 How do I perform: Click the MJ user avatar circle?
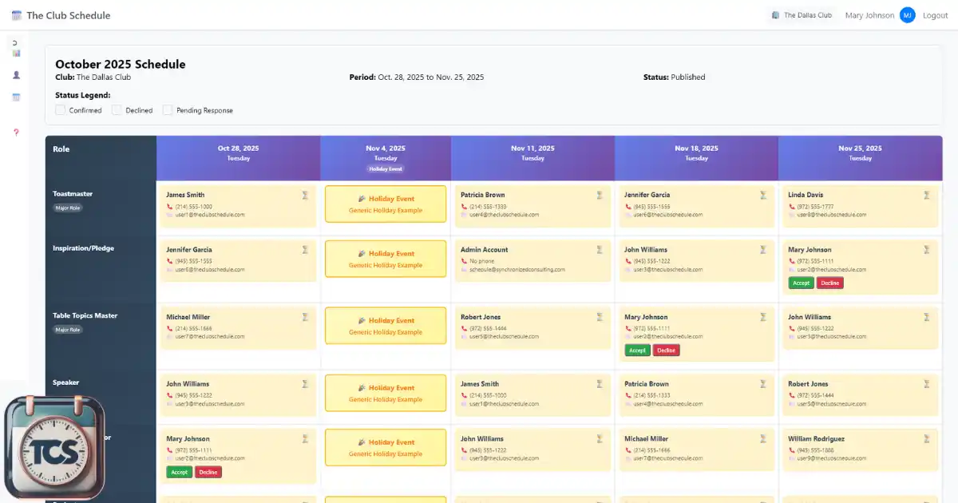pyautogui.click(x=907, y=15)
